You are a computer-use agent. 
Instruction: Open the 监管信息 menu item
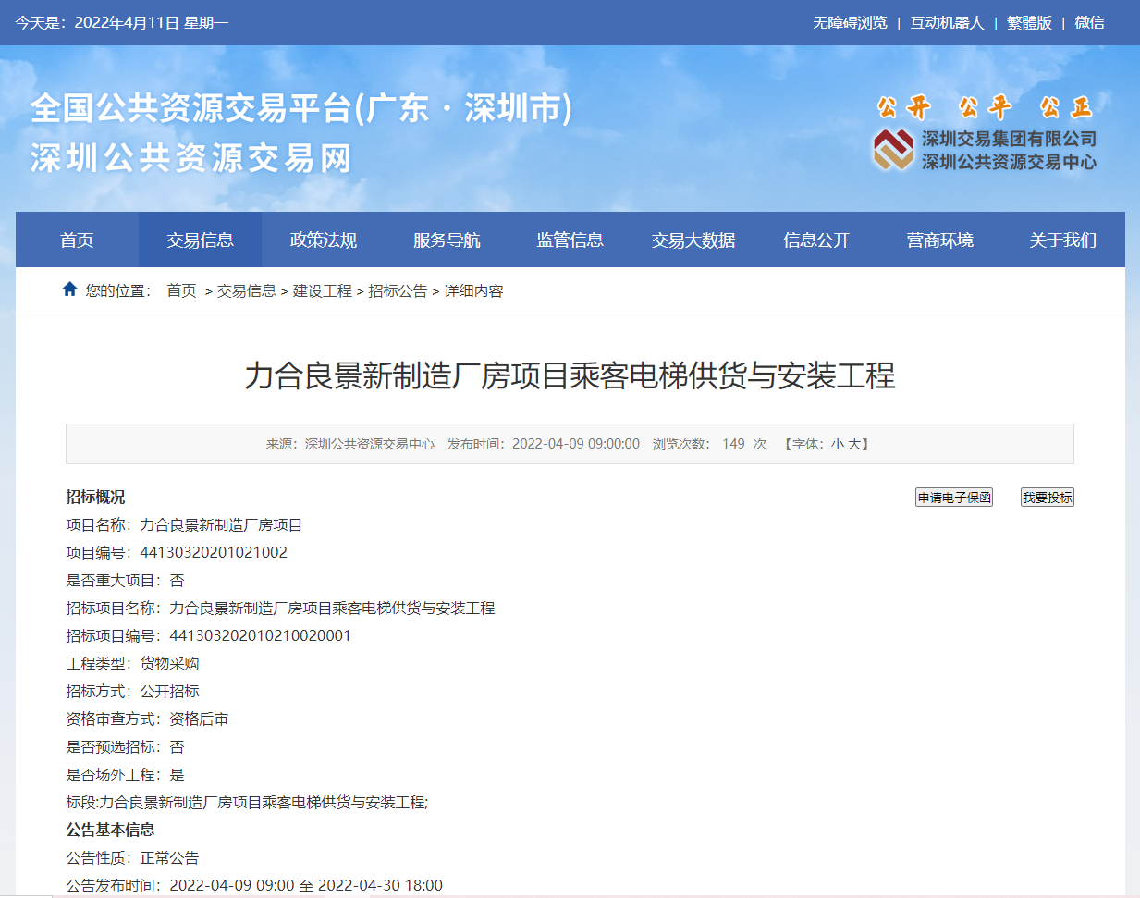570,239
